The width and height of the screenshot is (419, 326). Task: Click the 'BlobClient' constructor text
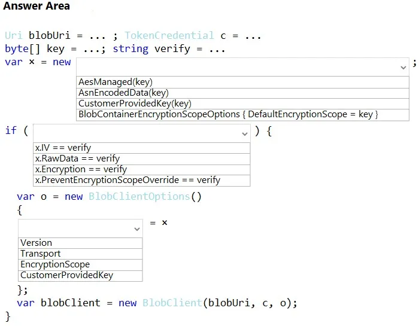click(172, 303)
